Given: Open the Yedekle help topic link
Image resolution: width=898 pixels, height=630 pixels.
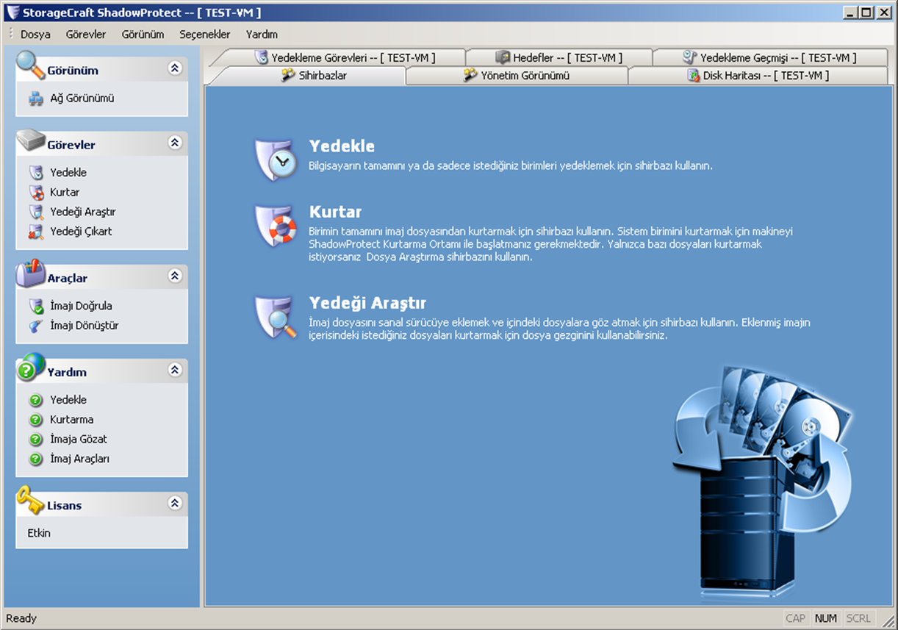Looking at the screenshot, I should 68,400.
